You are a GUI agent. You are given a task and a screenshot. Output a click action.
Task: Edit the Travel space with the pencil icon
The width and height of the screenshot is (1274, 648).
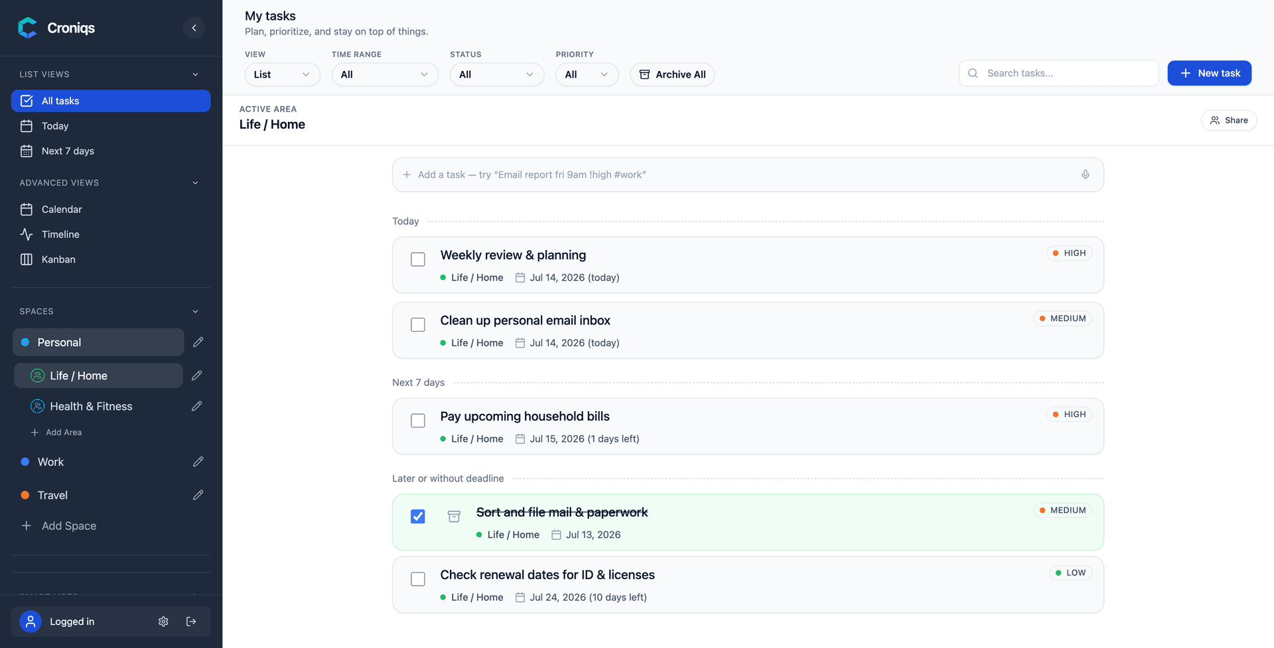198,495
